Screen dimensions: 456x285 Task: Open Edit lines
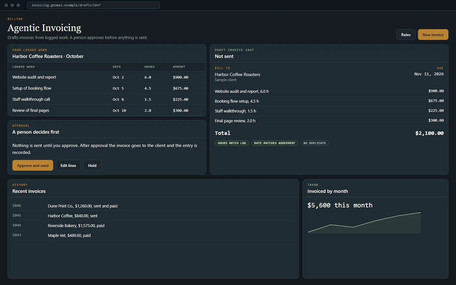coord(68,165)
